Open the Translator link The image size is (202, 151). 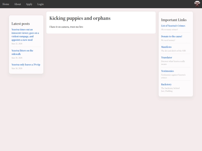click(x=166, y=57)
